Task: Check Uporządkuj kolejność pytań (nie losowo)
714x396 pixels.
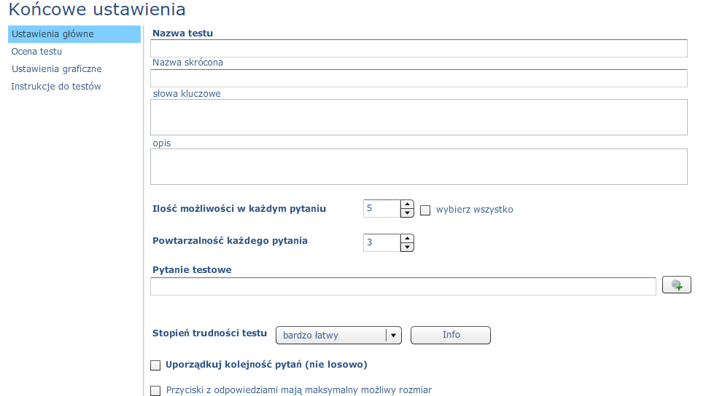Action: click(155, 365)
